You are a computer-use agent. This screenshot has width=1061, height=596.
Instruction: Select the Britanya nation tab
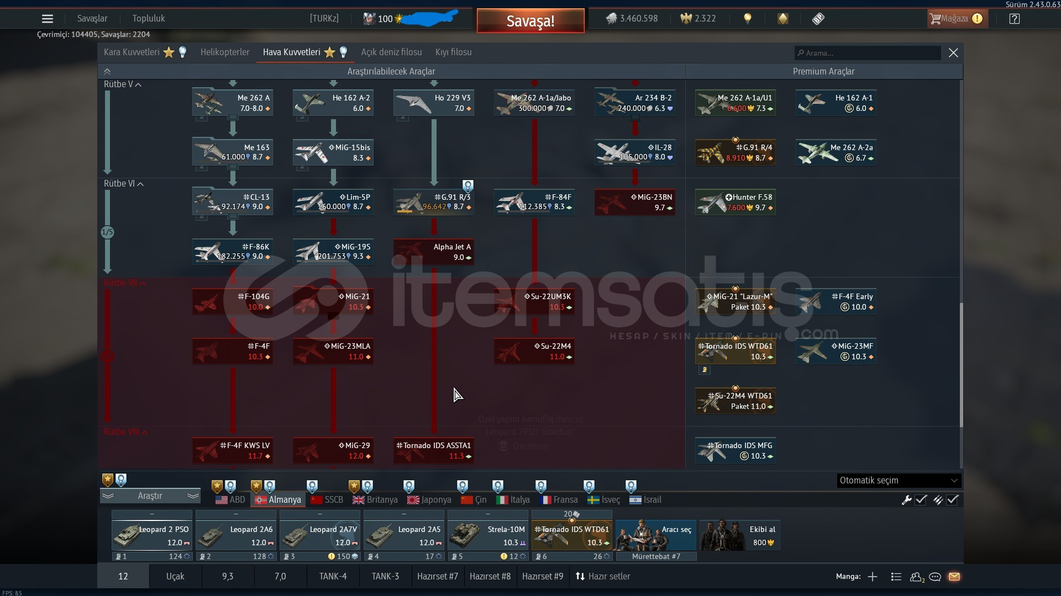click(x=375, y=500)
